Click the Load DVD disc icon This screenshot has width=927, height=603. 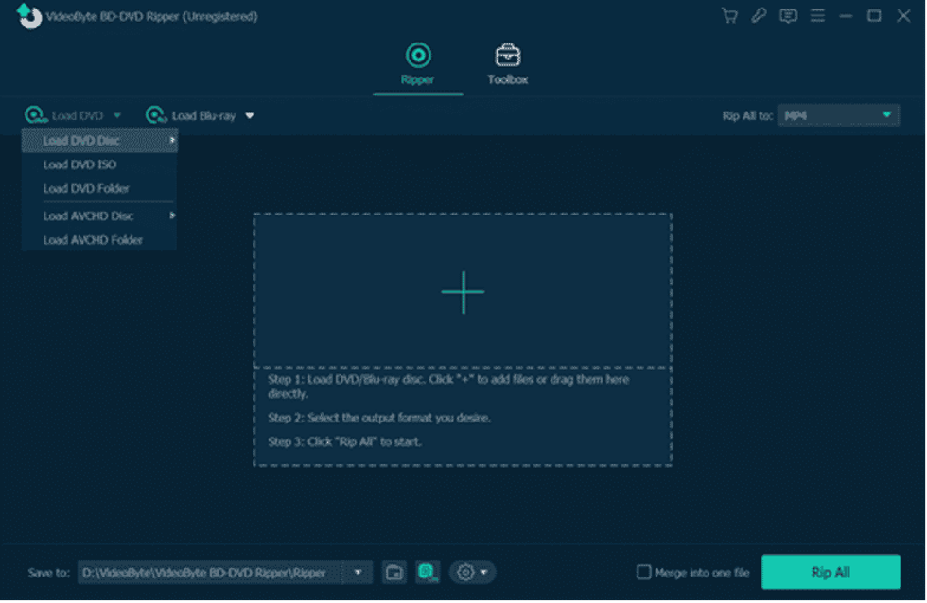36,114
